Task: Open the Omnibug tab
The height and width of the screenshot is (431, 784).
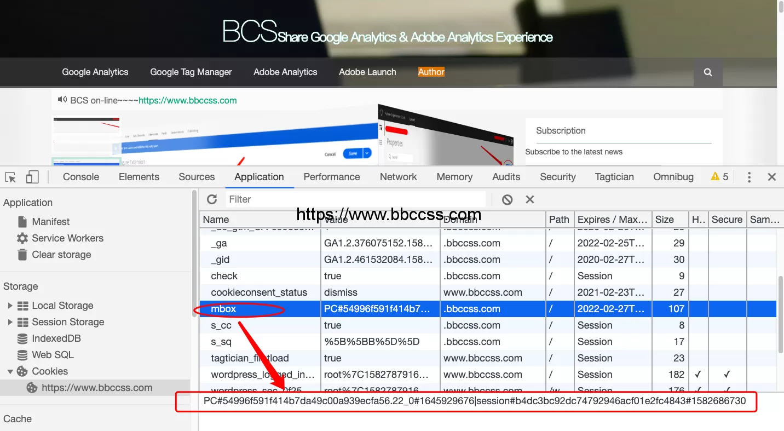Action: (673, 177)
